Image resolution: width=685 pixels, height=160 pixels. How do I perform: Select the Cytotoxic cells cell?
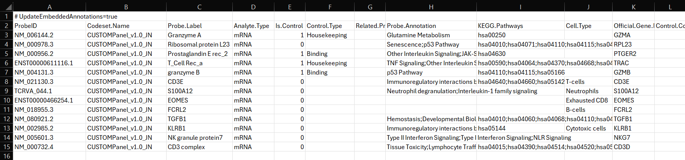[x=588, y=128]
